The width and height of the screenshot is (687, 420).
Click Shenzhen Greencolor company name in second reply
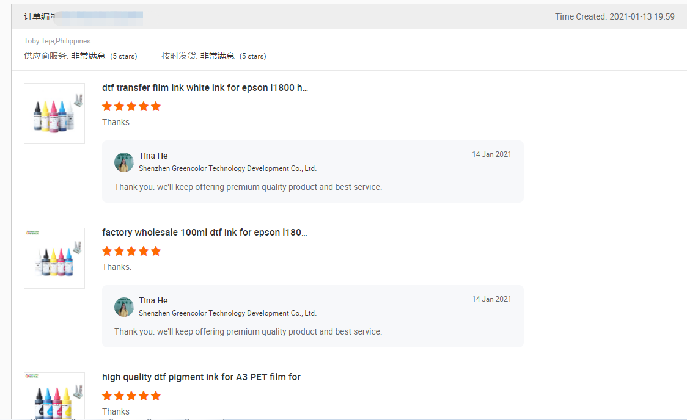click(x=227, y=313)
